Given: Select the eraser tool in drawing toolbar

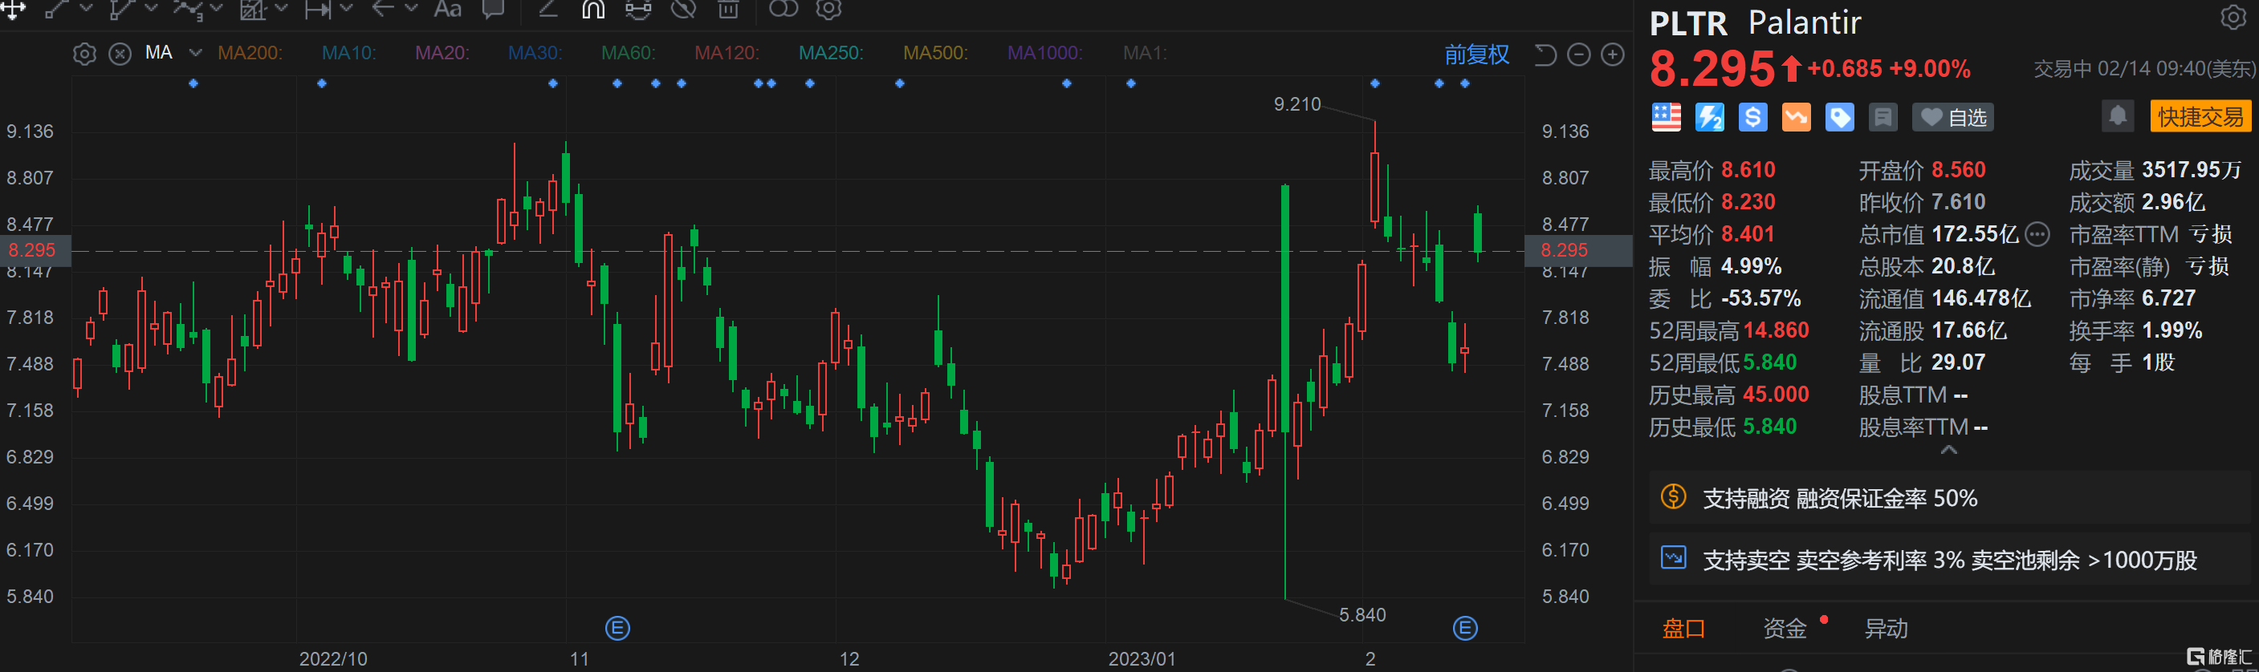Looking at the screenshot, I should [x=548, y=9].
